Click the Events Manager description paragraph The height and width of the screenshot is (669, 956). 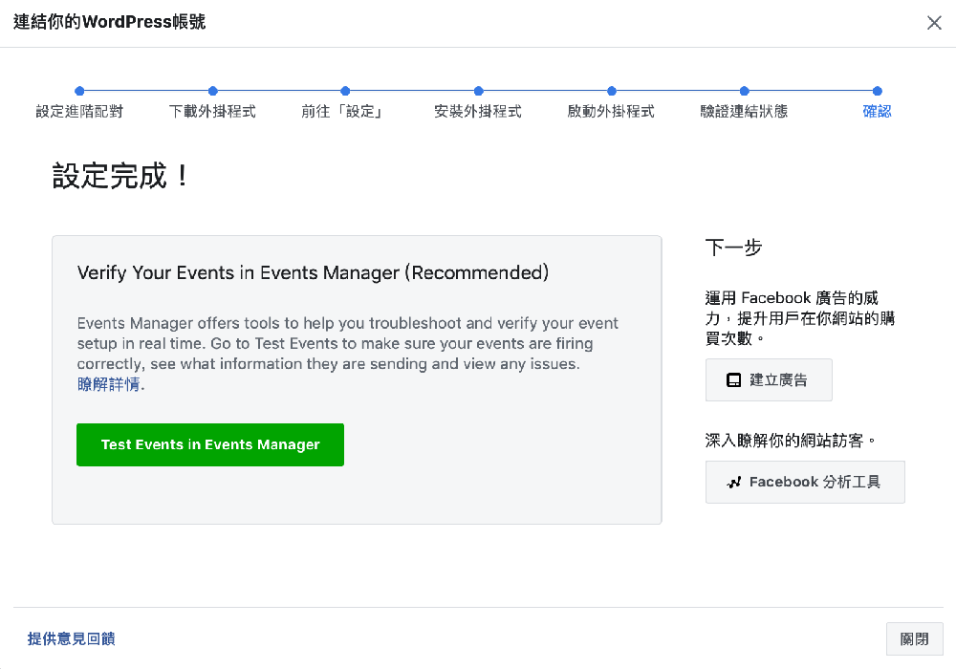coord(348,344)
